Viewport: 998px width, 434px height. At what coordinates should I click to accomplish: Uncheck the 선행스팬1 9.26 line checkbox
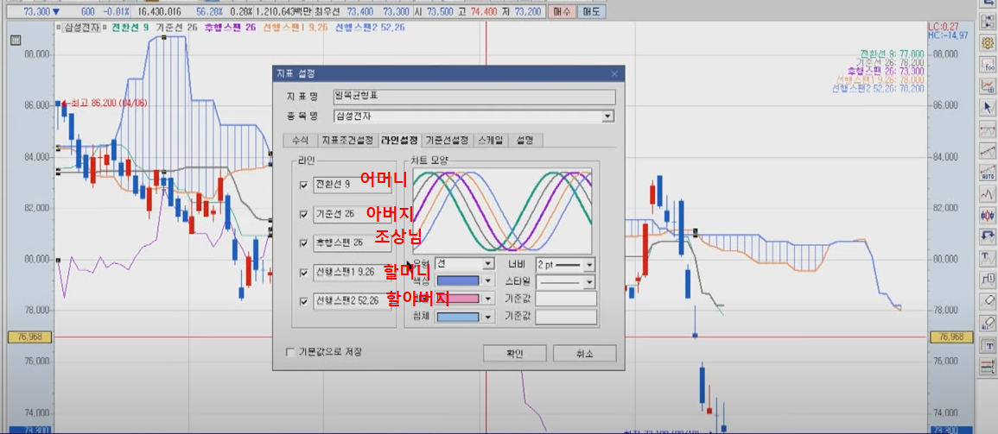tap(303, 272)
